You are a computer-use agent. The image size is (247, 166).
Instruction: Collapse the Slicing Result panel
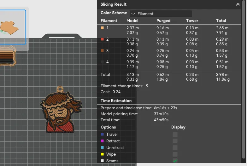238,4
